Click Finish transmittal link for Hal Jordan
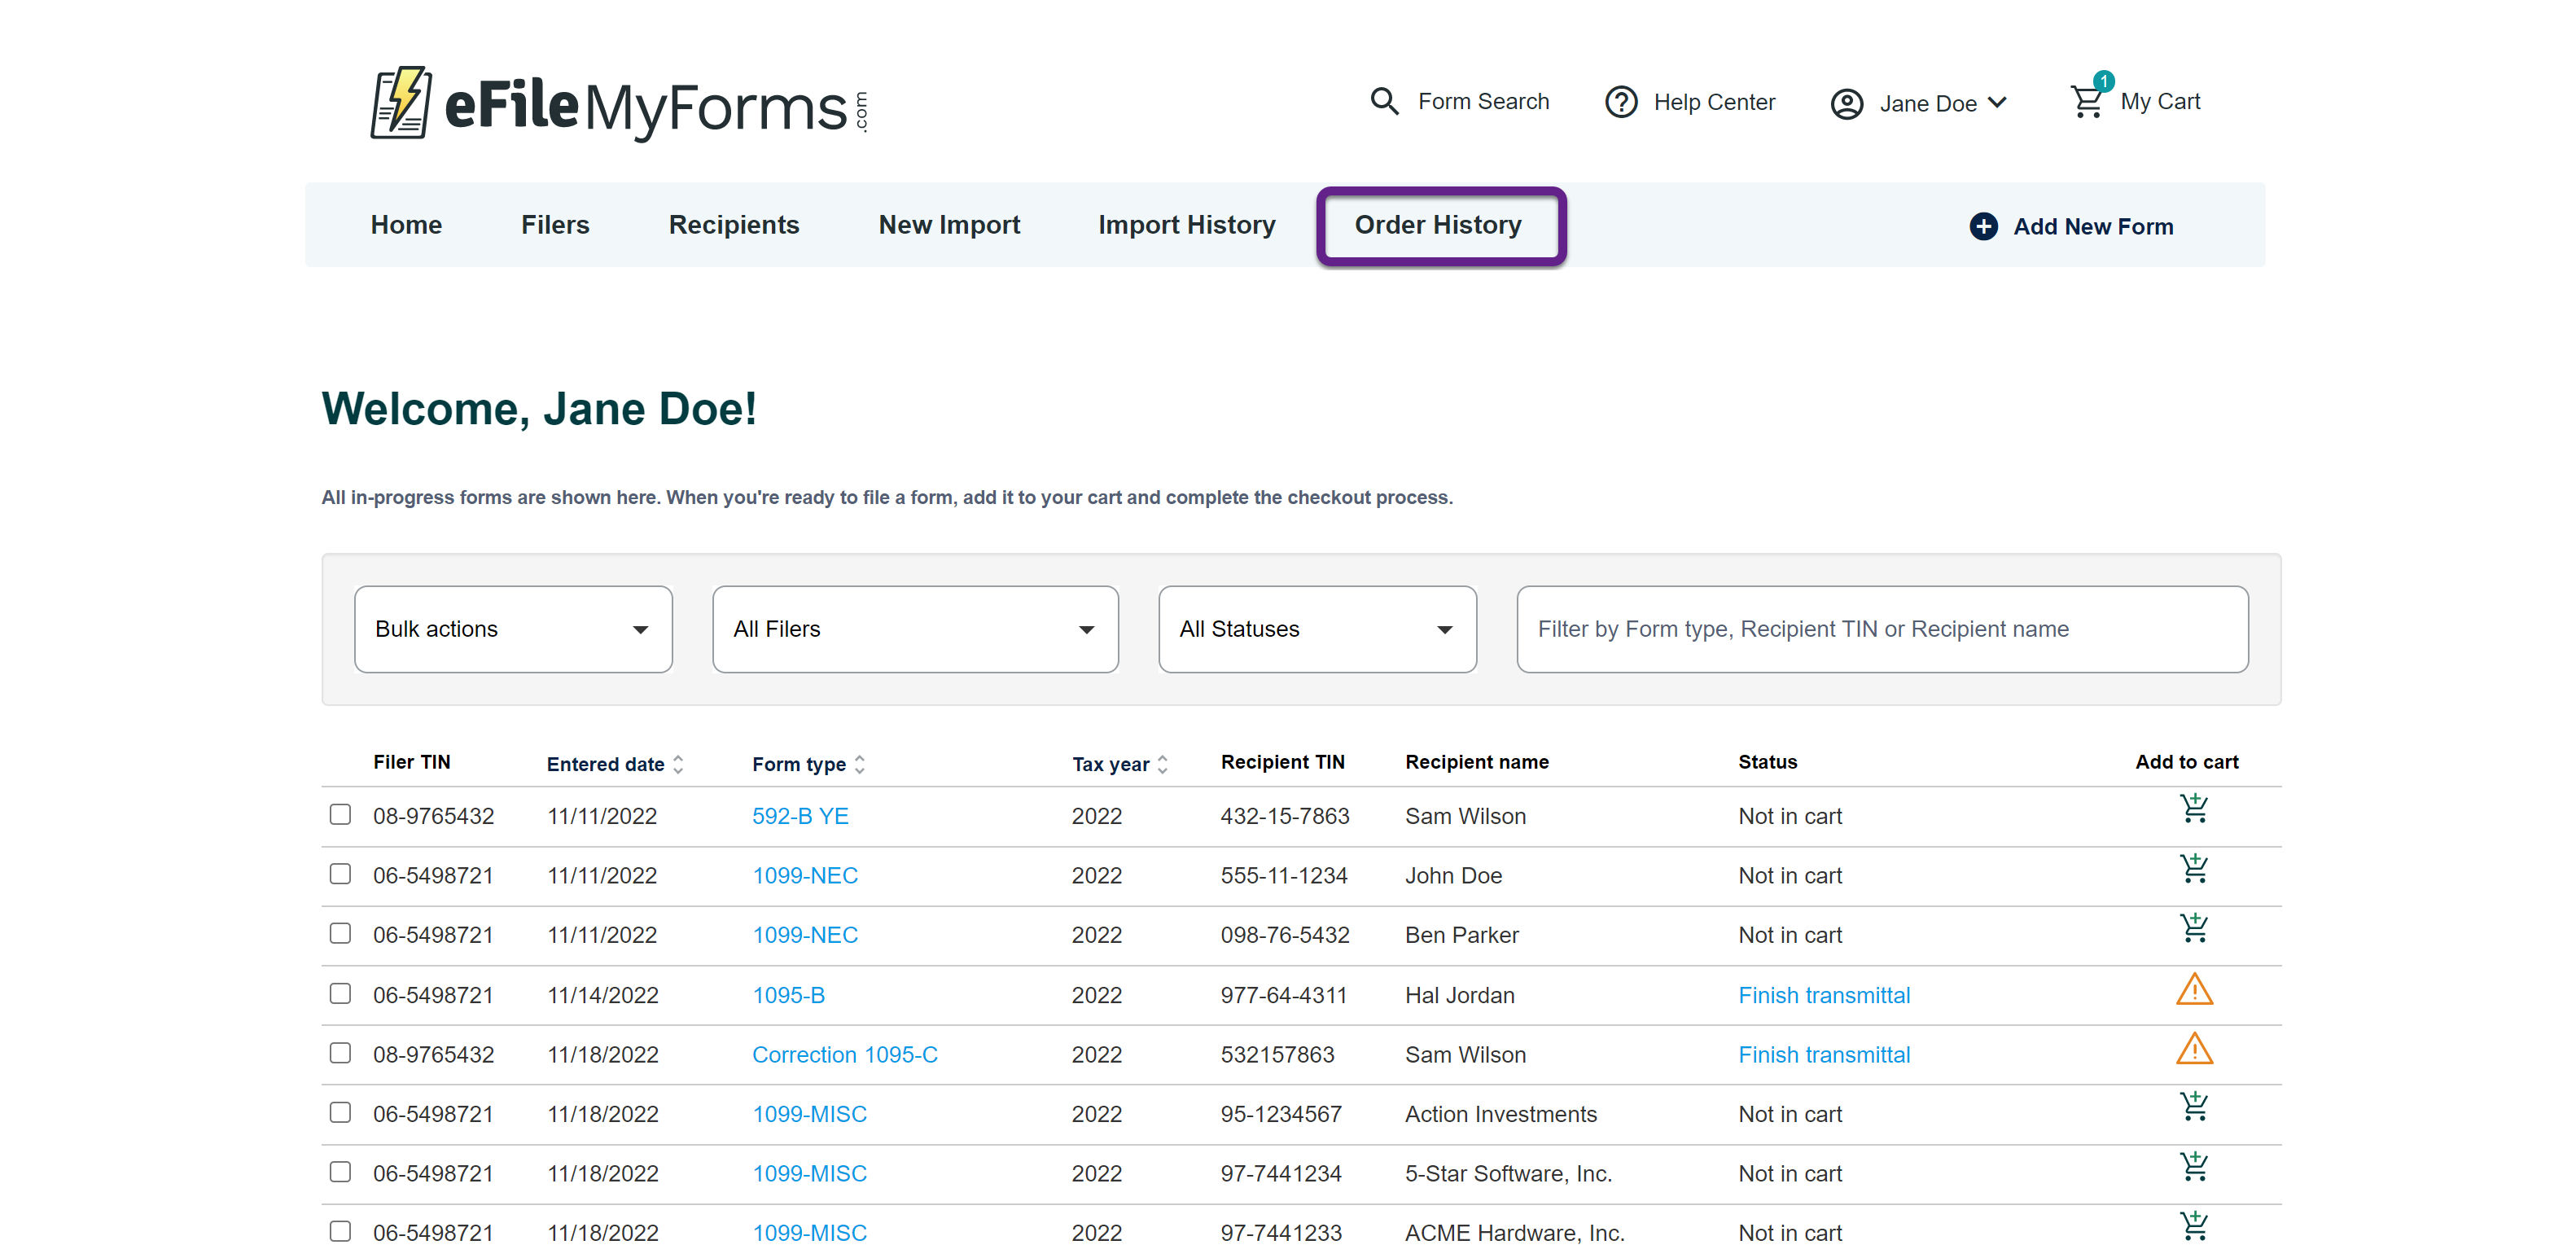The image size is (2576, 1245). pos(1824,995)
